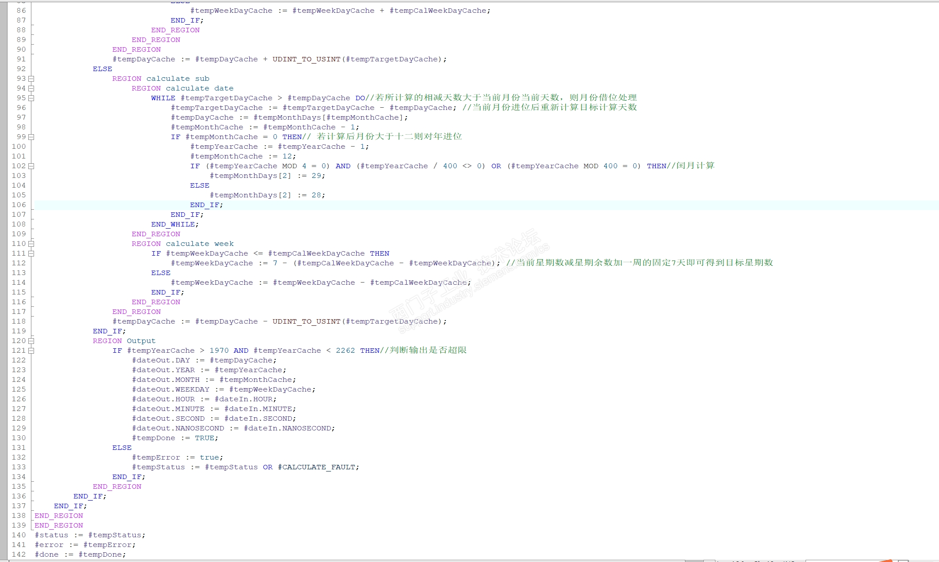Viewport: 939px width, 562px height.
Task: Fold the IF block at line 99
Action: click(x=31, y=137)
